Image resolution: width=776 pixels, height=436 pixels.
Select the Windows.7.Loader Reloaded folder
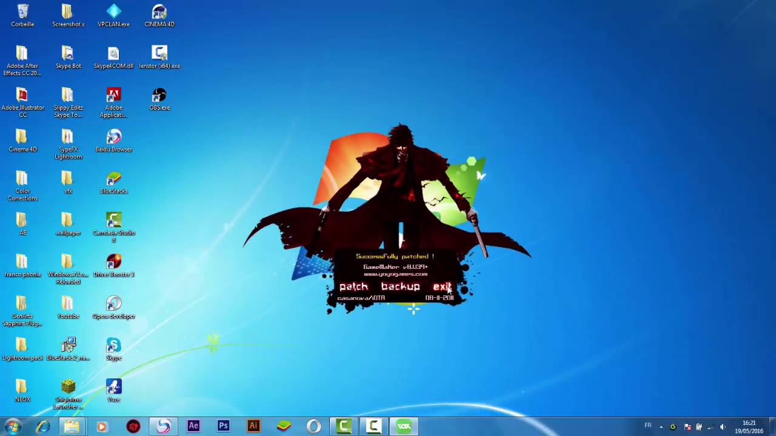[x=68, y=269]
